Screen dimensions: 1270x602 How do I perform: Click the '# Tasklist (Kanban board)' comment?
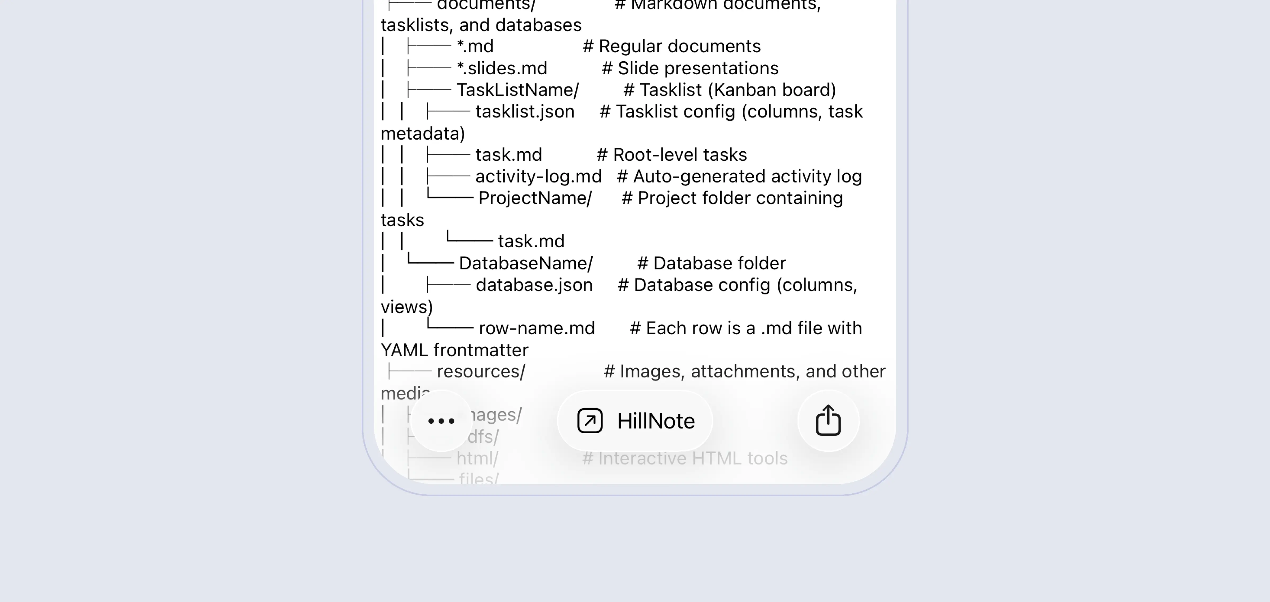(730, 90)
